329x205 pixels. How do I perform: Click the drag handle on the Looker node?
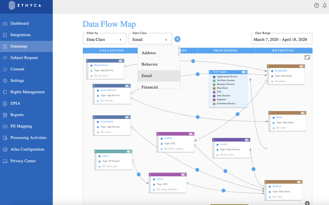[214, 140]
